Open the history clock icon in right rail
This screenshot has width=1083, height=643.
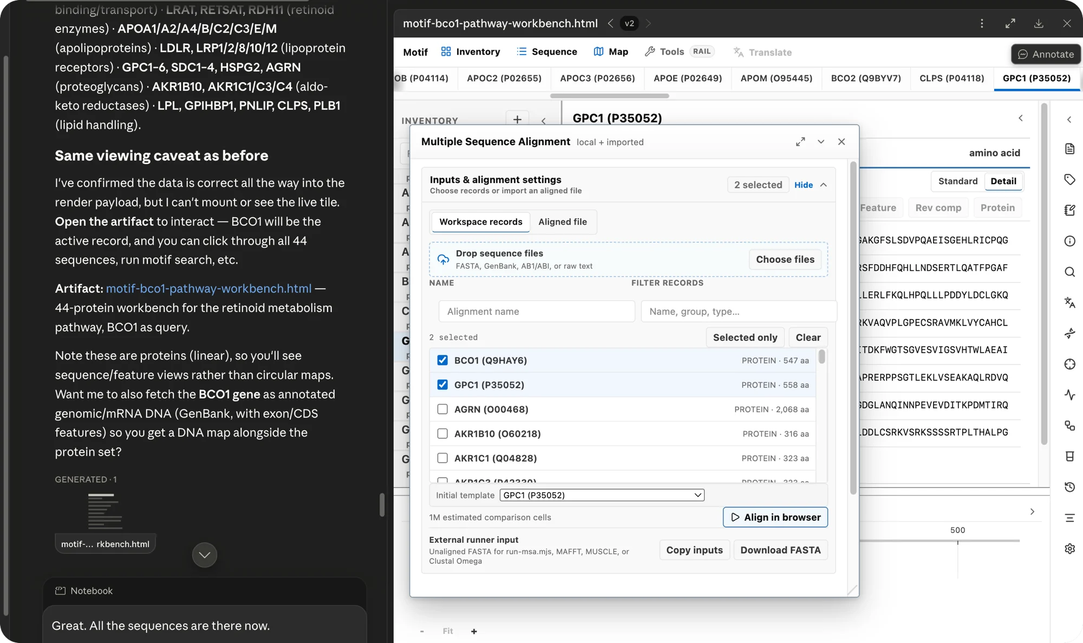click(x=1069, y=487)
